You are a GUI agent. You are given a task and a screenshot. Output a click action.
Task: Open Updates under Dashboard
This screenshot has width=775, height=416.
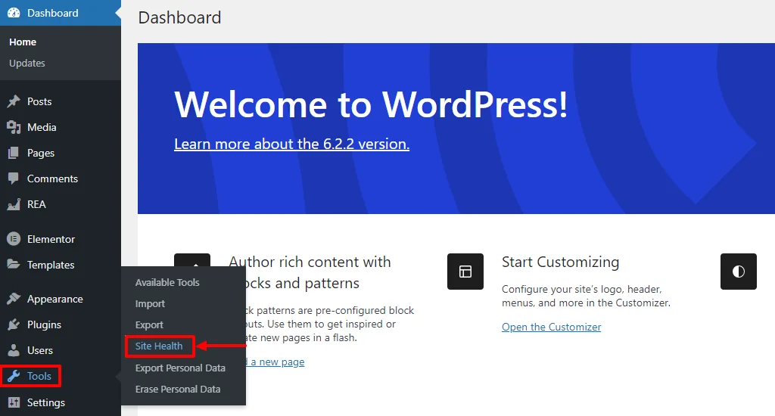point(27,64)
